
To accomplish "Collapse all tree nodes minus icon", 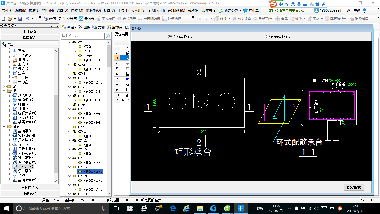I will (10, 44).
